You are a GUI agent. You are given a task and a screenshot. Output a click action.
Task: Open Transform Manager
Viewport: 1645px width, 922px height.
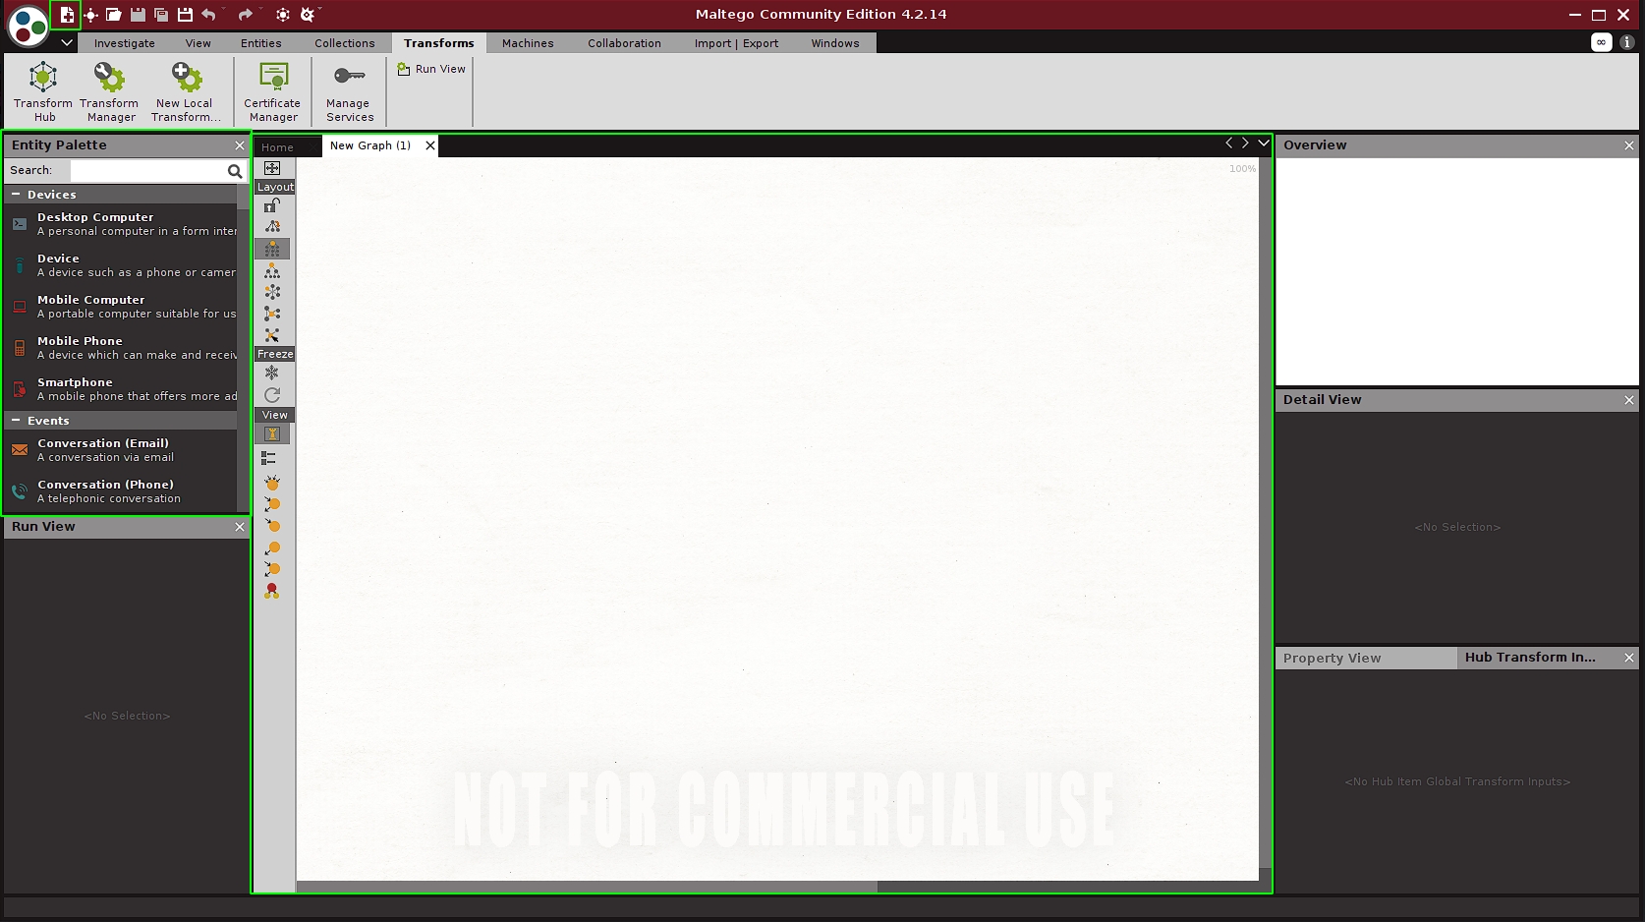(x=109, y=90)
